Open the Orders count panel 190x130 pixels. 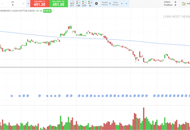169,2
